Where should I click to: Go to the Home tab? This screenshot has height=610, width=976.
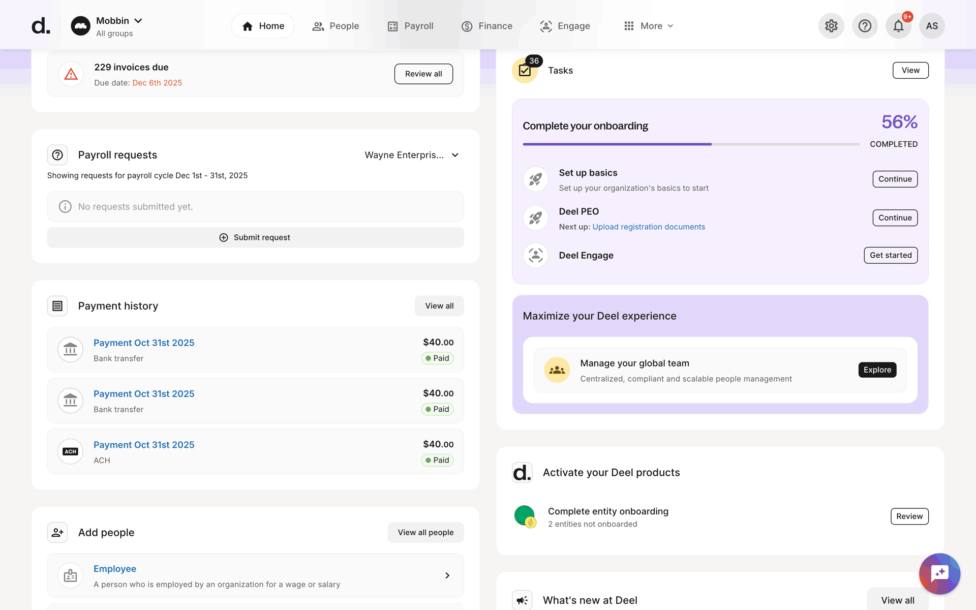coord(263,26)
